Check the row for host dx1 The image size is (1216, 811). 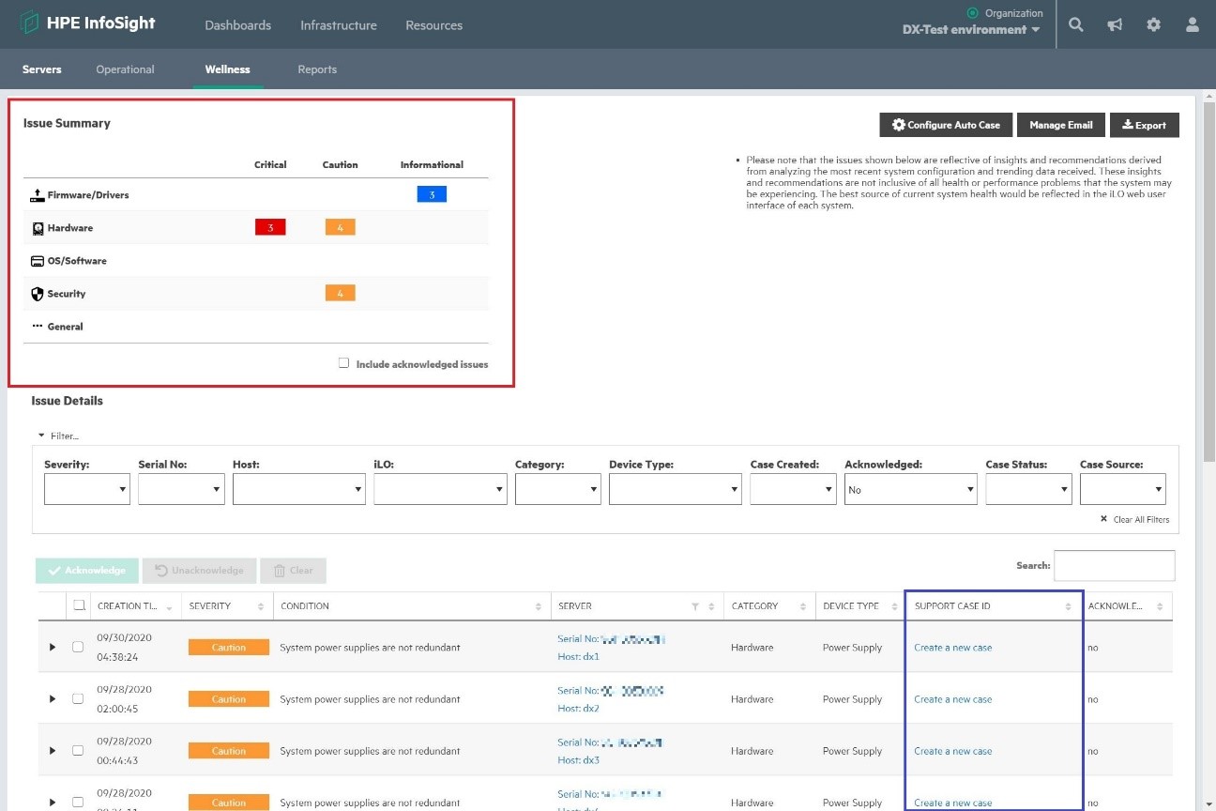(78, 647)
